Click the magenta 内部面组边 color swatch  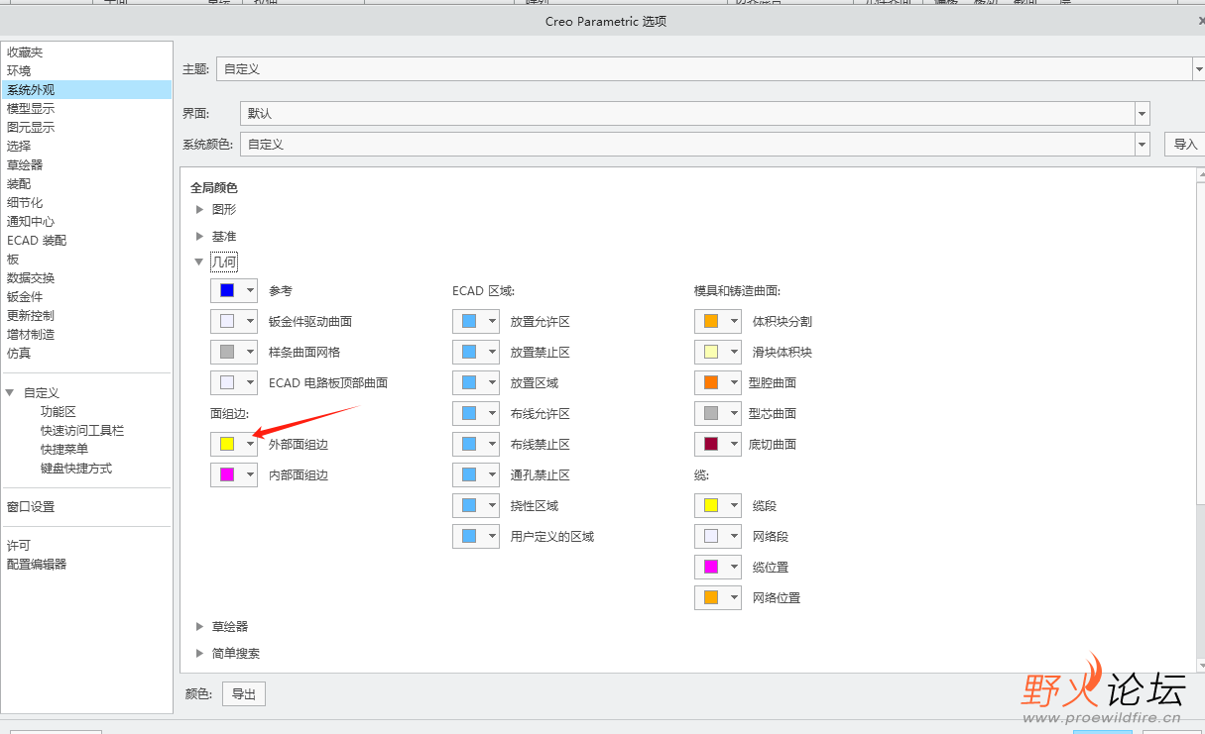[x=234, y=474]
